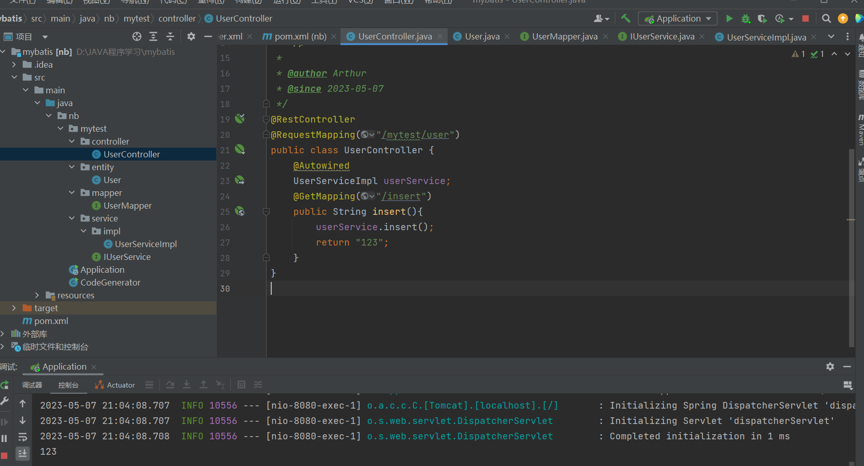
Task: Open Search Everywhere magnifier icon
Action: click(826, 18)
